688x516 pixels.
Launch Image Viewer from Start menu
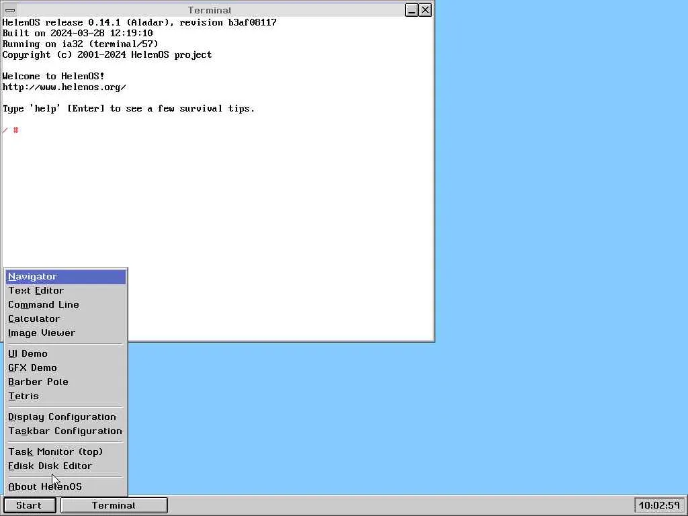pos(66,333)
